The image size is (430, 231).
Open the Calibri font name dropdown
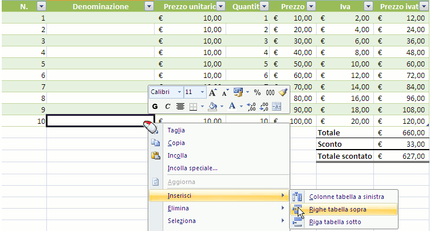click(x=179, y=92)
